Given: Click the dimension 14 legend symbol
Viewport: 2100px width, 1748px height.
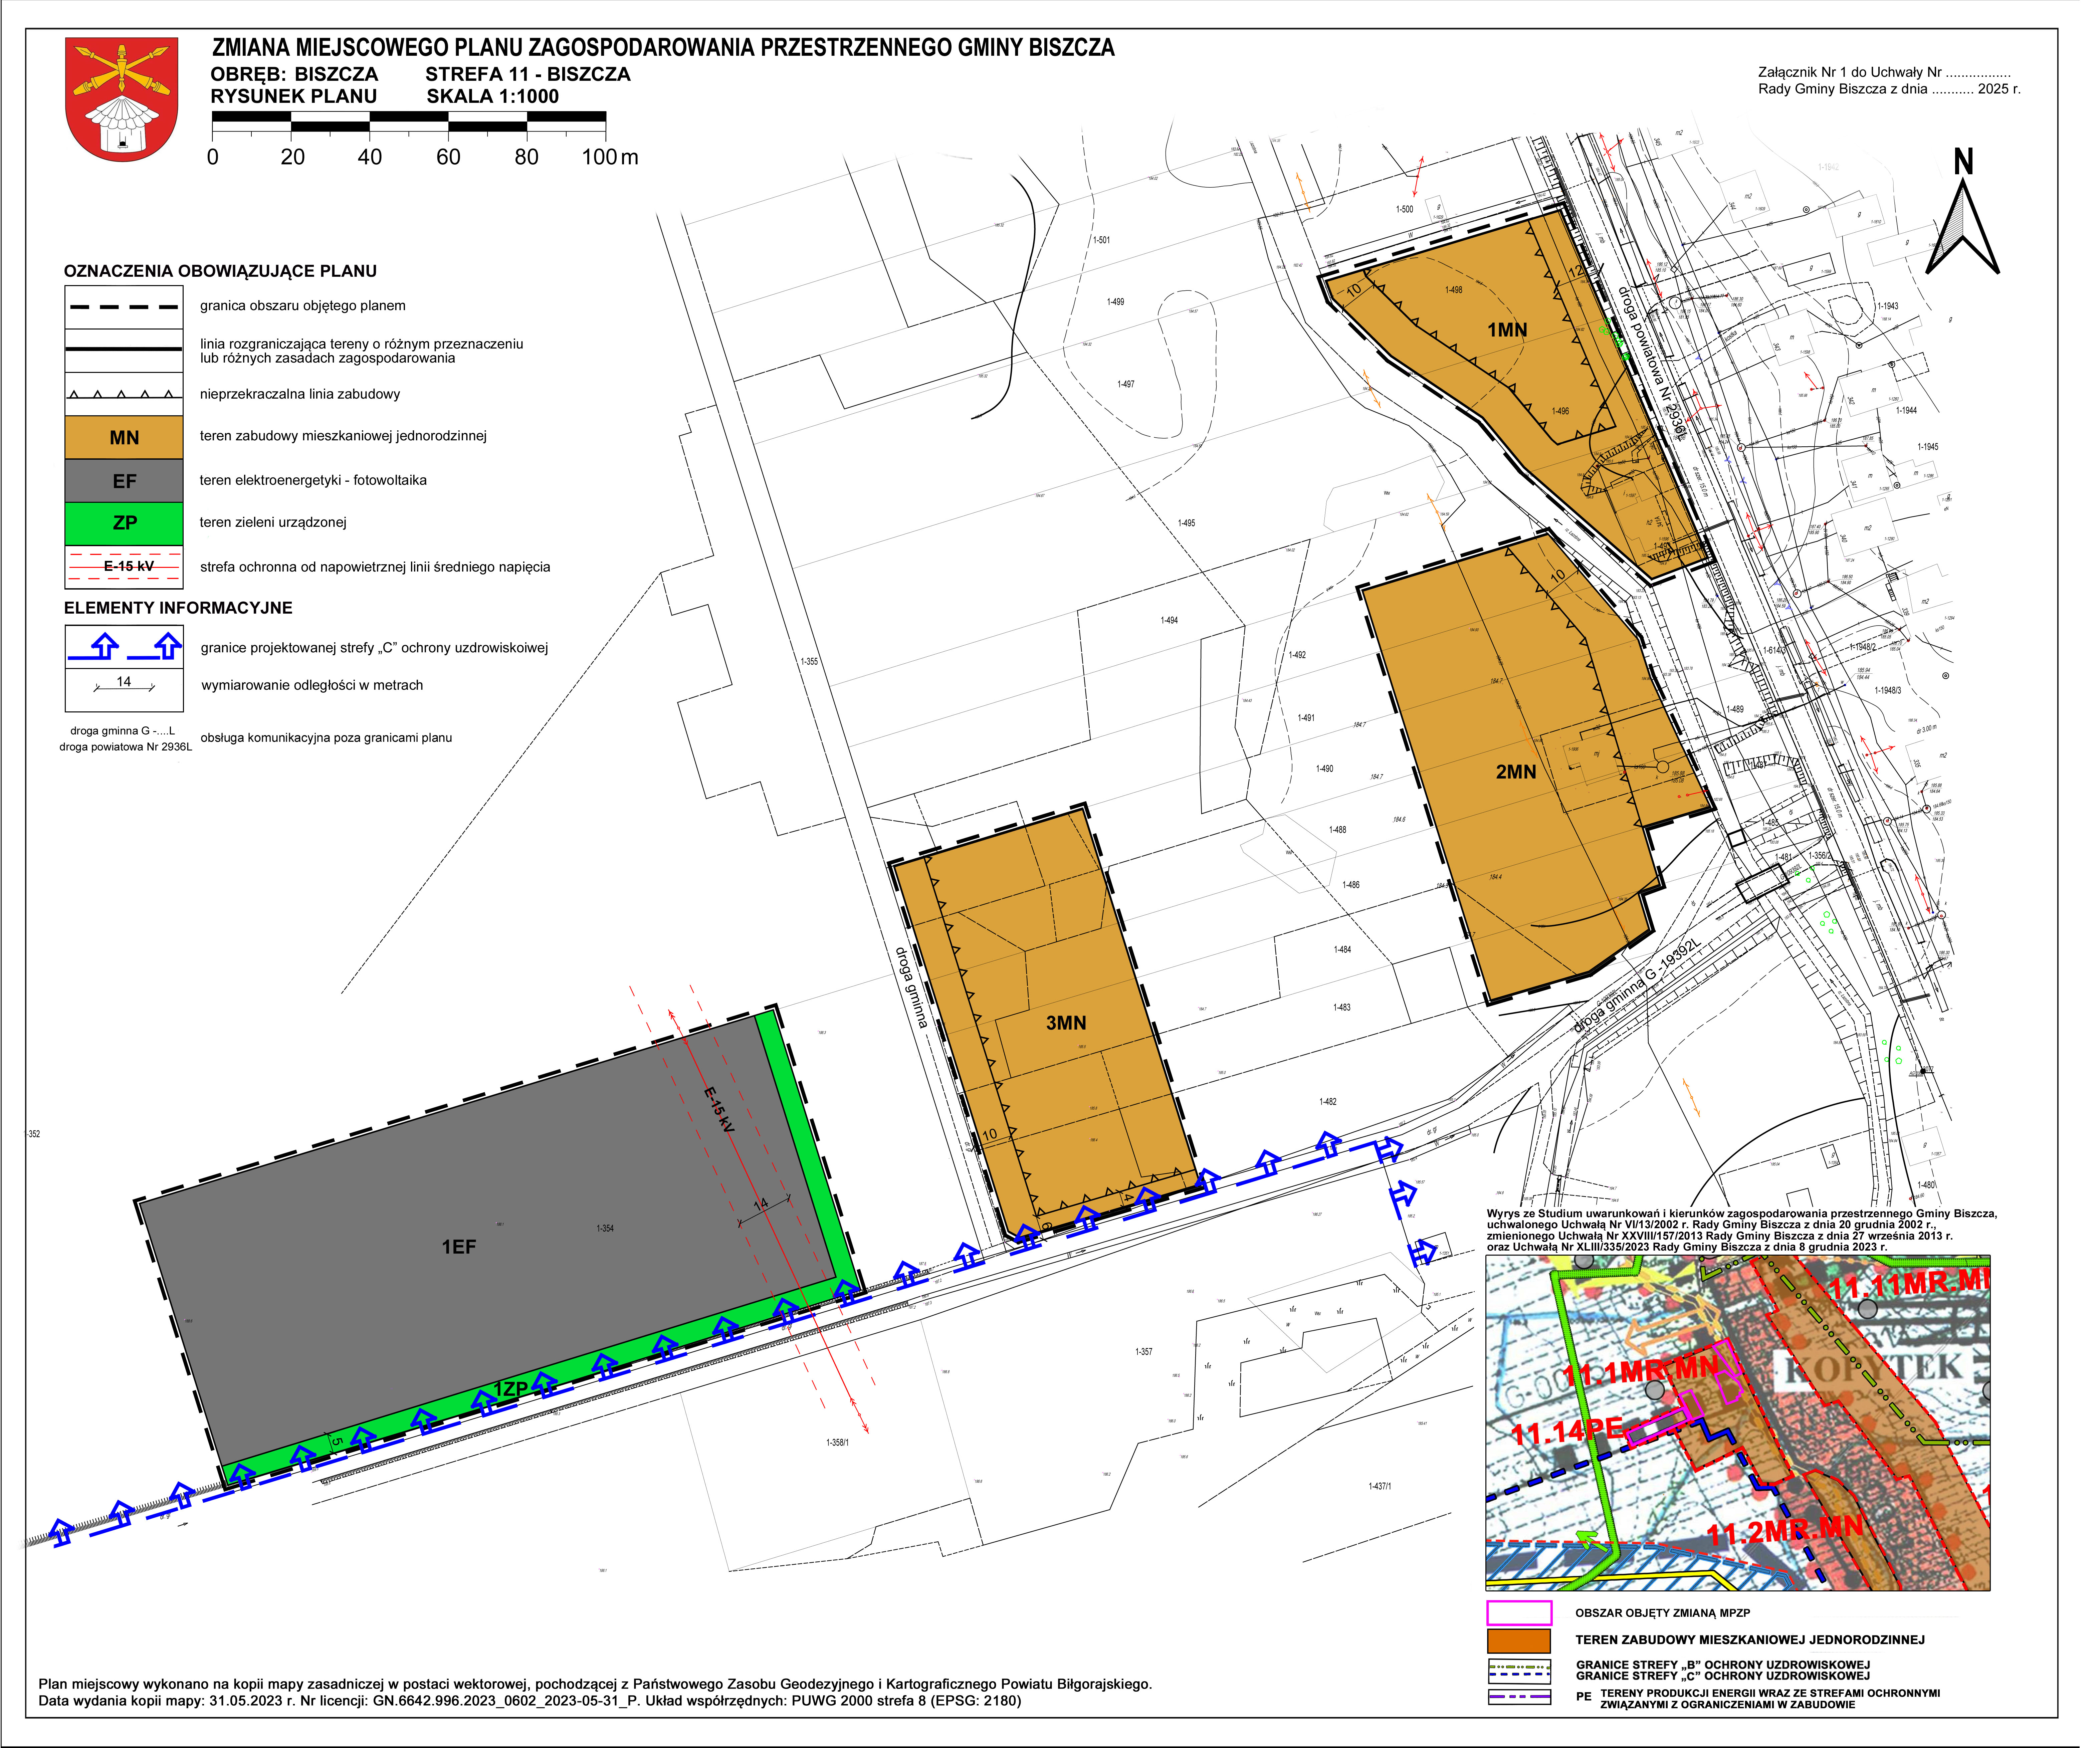Looking at the screenshot, I should point(124,684).
